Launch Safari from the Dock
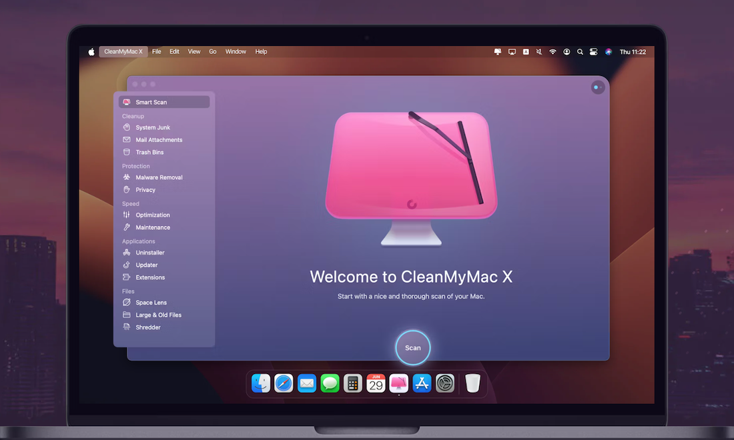Screen dimensions: 734x440 [284, 383]
